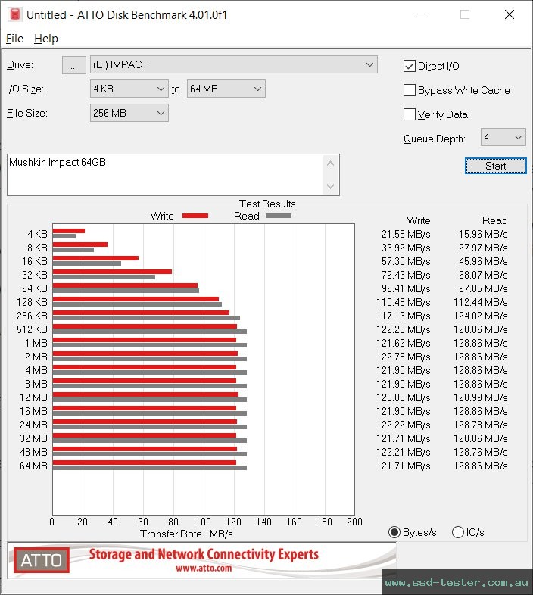Open the File menu
This screenshot has height=595, width=533.
tap(15, 39)
